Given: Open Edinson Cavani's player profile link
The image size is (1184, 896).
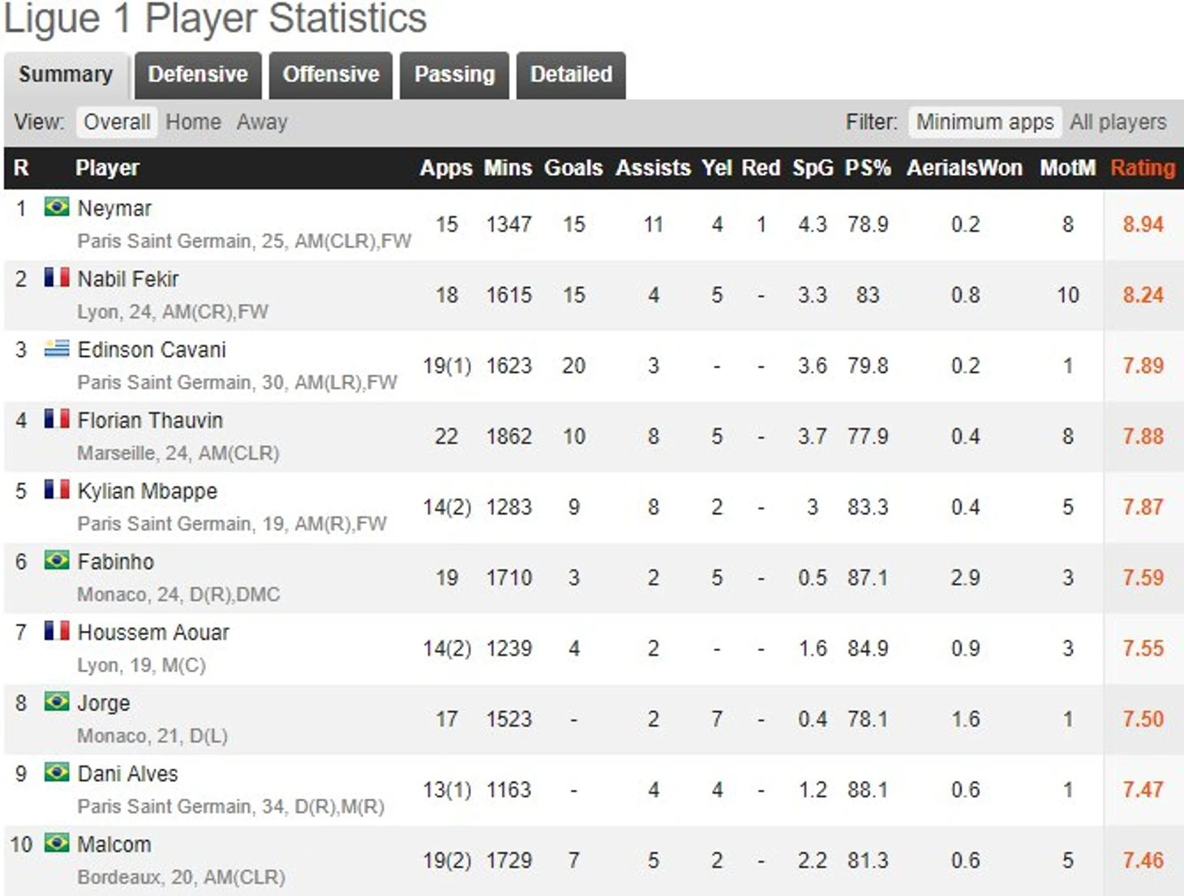Looking at the screenshot, I should pos(152,349).
